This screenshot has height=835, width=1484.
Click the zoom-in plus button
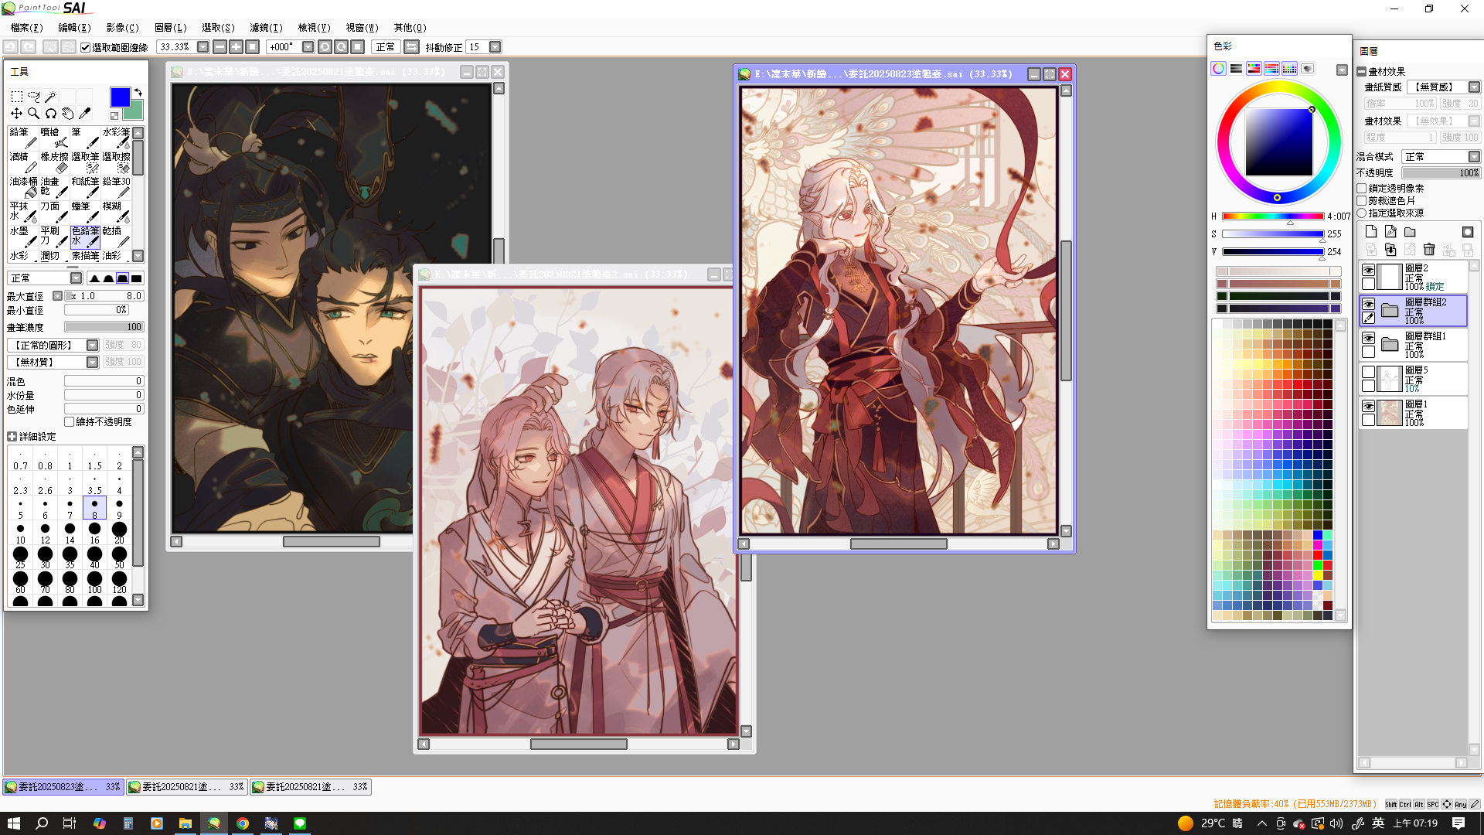click(236, 47)
